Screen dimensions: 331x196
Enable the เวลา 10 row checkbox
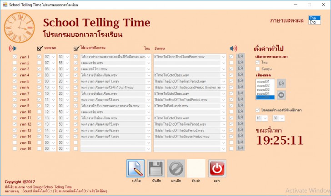point(15,112)
